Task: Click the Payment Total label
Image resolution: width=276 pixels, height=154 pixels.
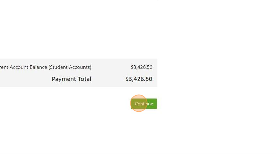Action: point(72,79)
